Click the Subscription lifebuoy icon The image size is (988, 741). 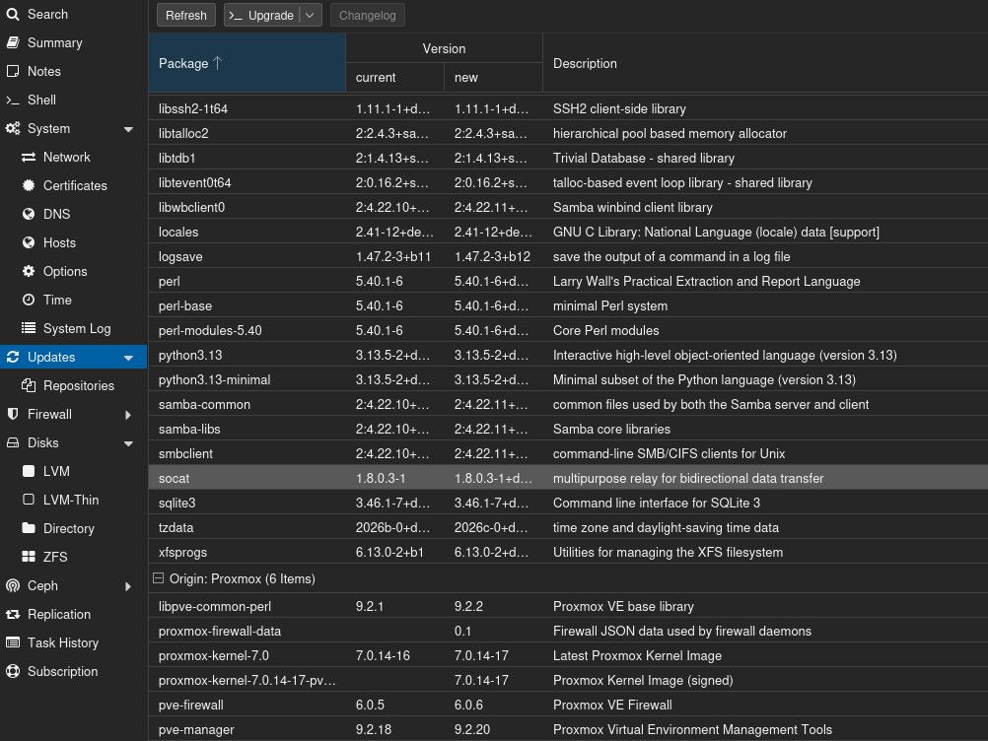(x=13, y=672)
